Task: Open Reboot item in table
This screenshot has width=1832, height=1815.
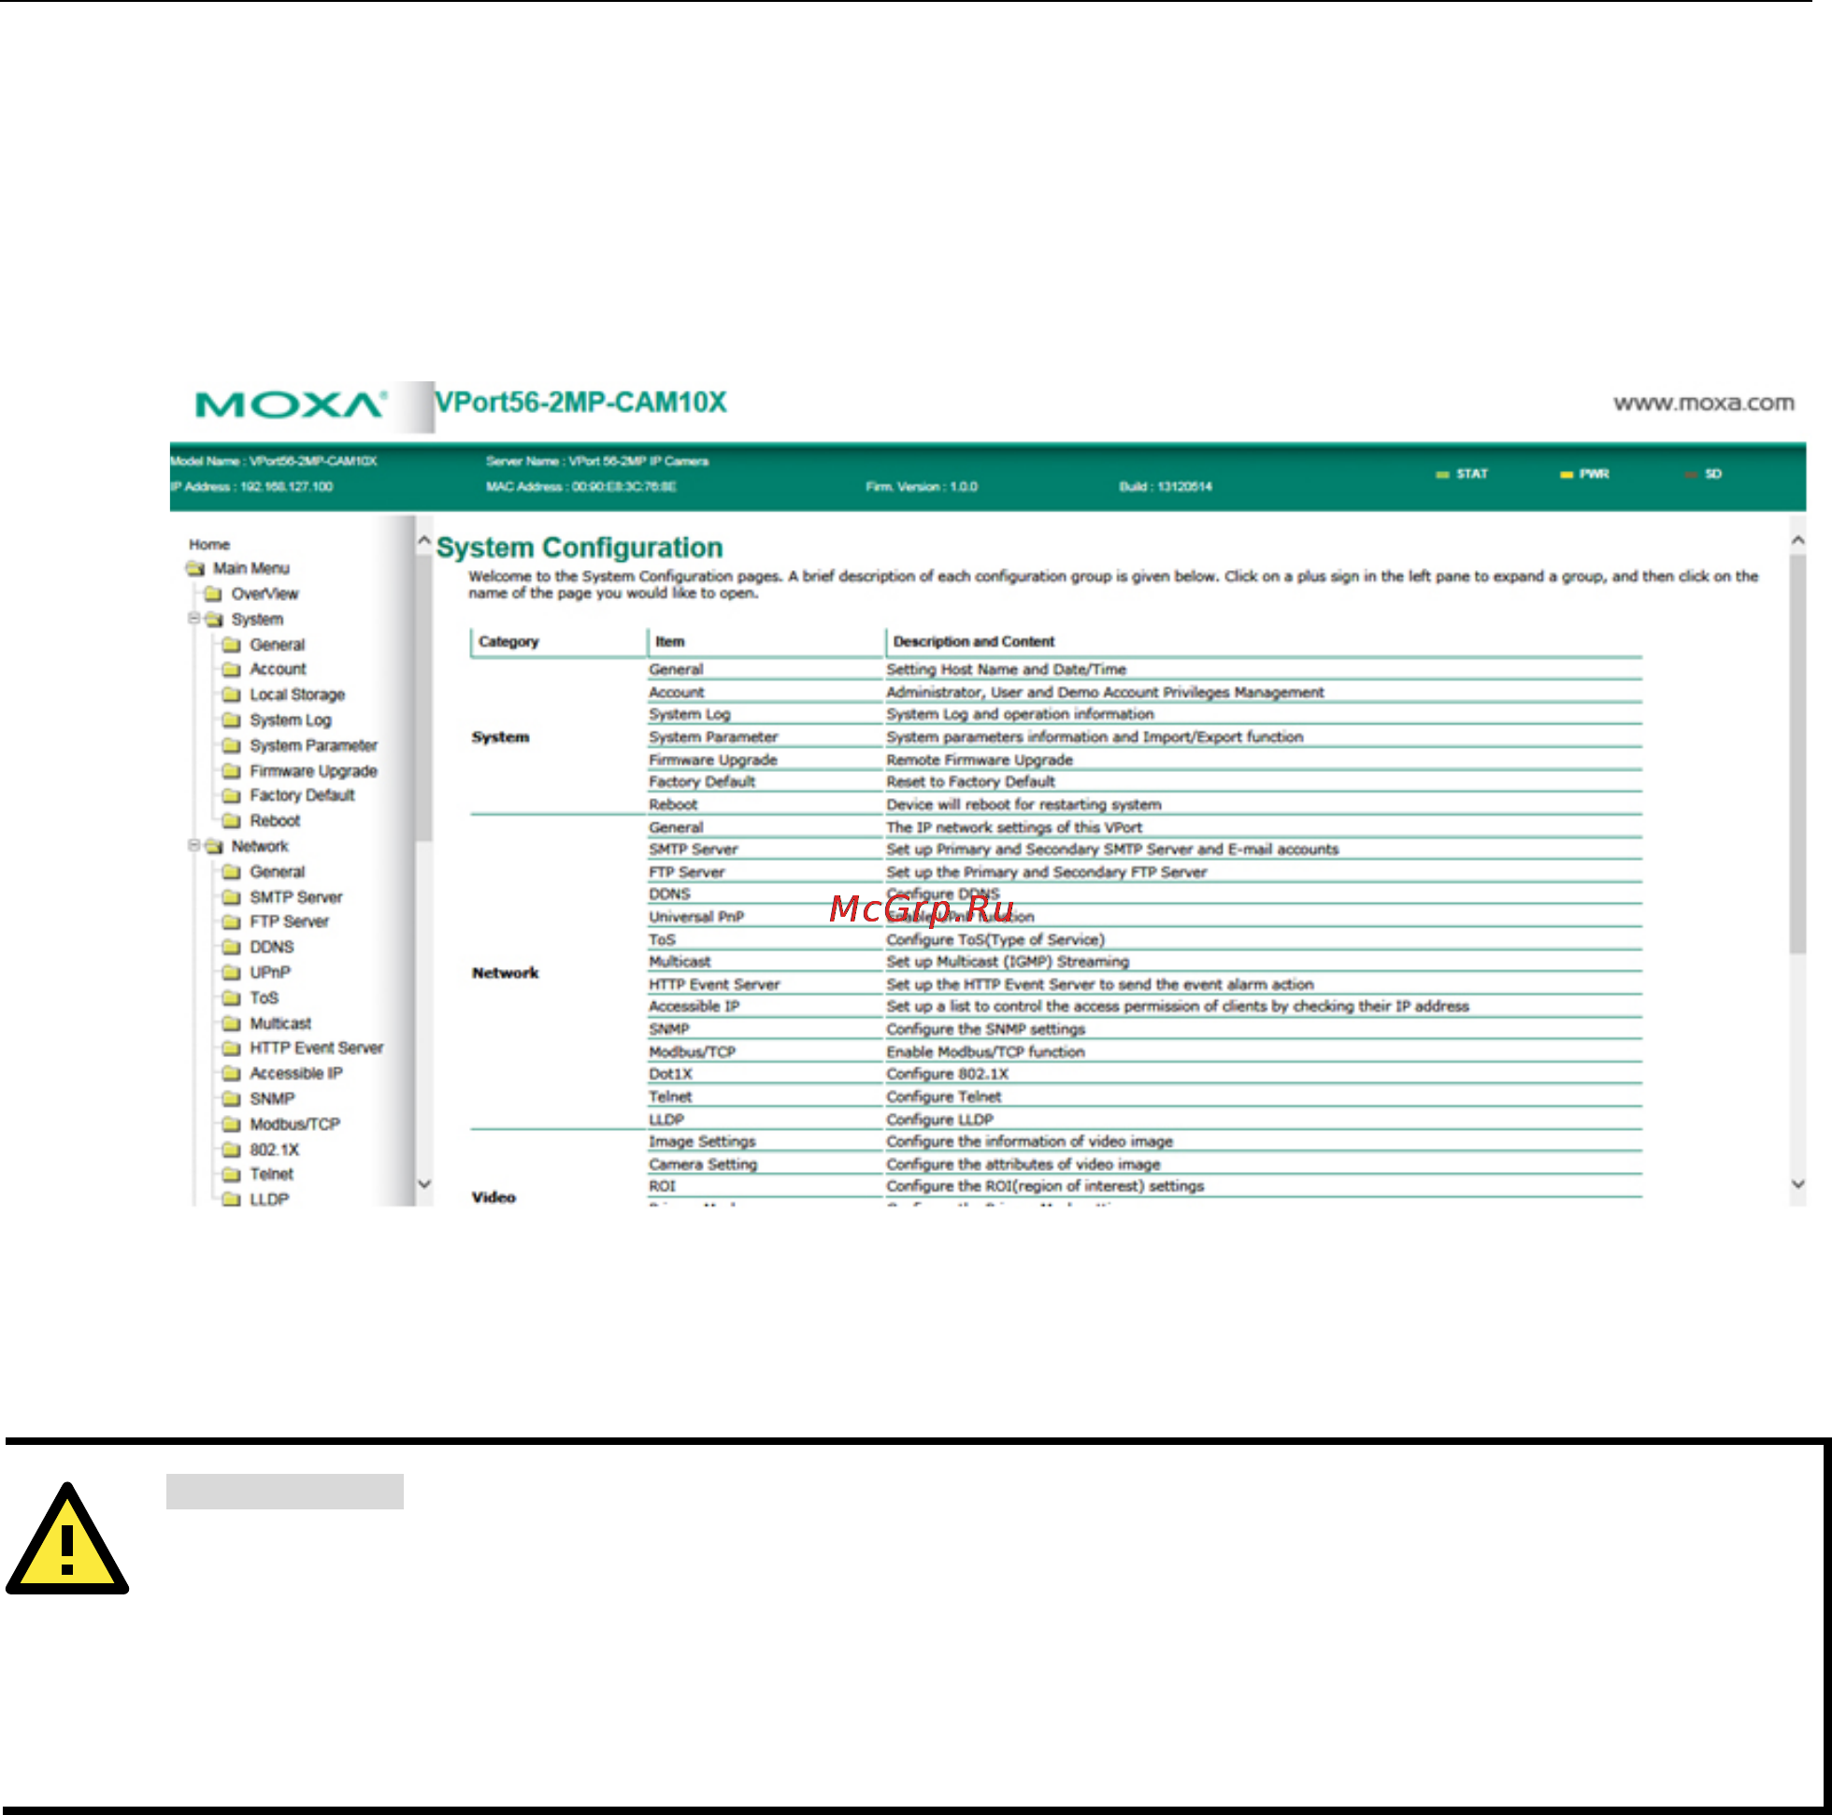Action: 673,804
